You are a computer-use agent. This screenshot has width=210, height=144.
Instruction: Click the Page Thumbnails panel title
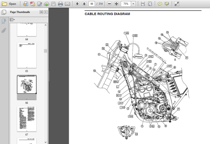pos(20,12)
